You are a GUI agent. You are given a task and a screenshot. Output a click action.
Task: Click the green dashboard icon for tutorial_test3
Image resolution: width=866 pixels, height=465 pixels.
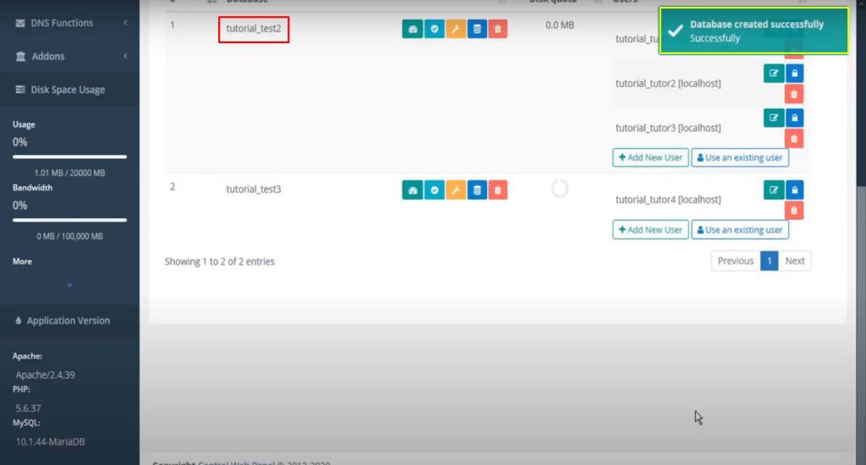[412, 190]
